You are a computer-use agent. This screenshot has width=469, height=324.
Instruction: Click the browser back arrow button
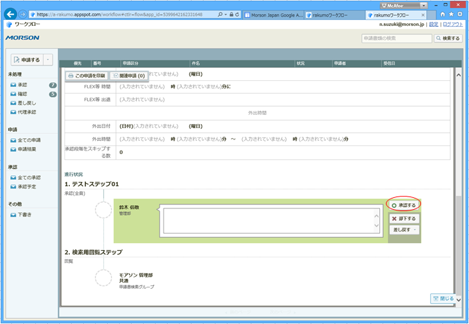coord(11,14)
